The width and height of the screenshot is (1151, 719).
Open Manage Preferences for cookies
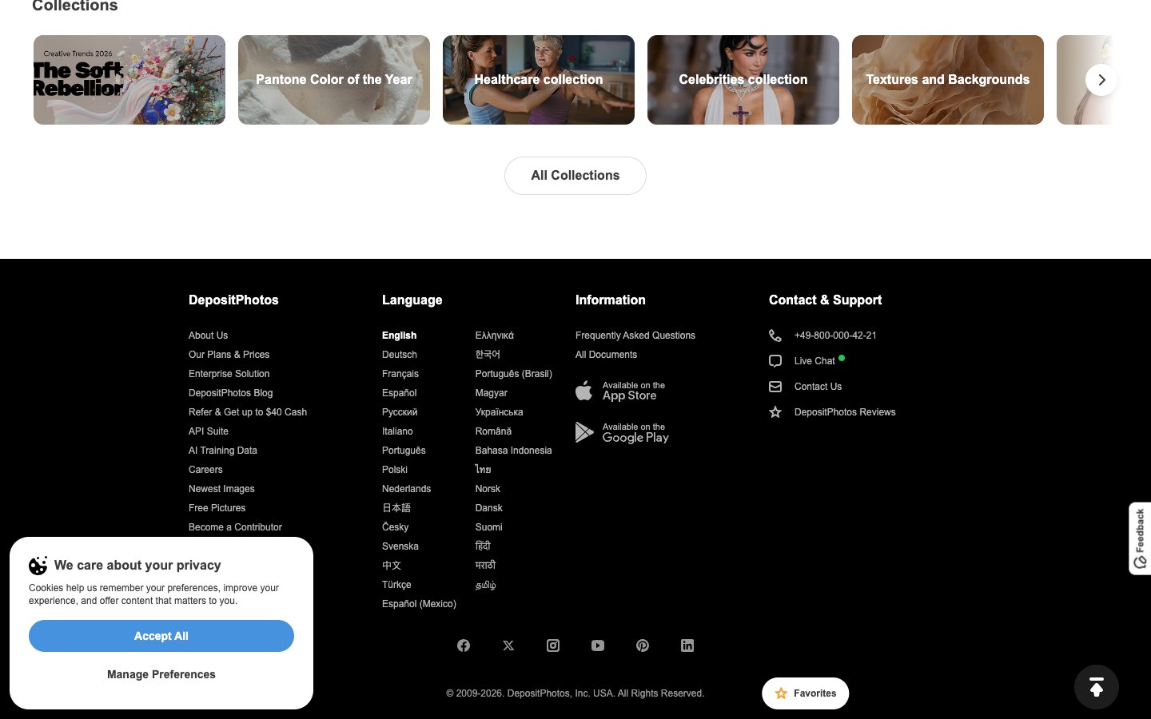coord(161,674)
